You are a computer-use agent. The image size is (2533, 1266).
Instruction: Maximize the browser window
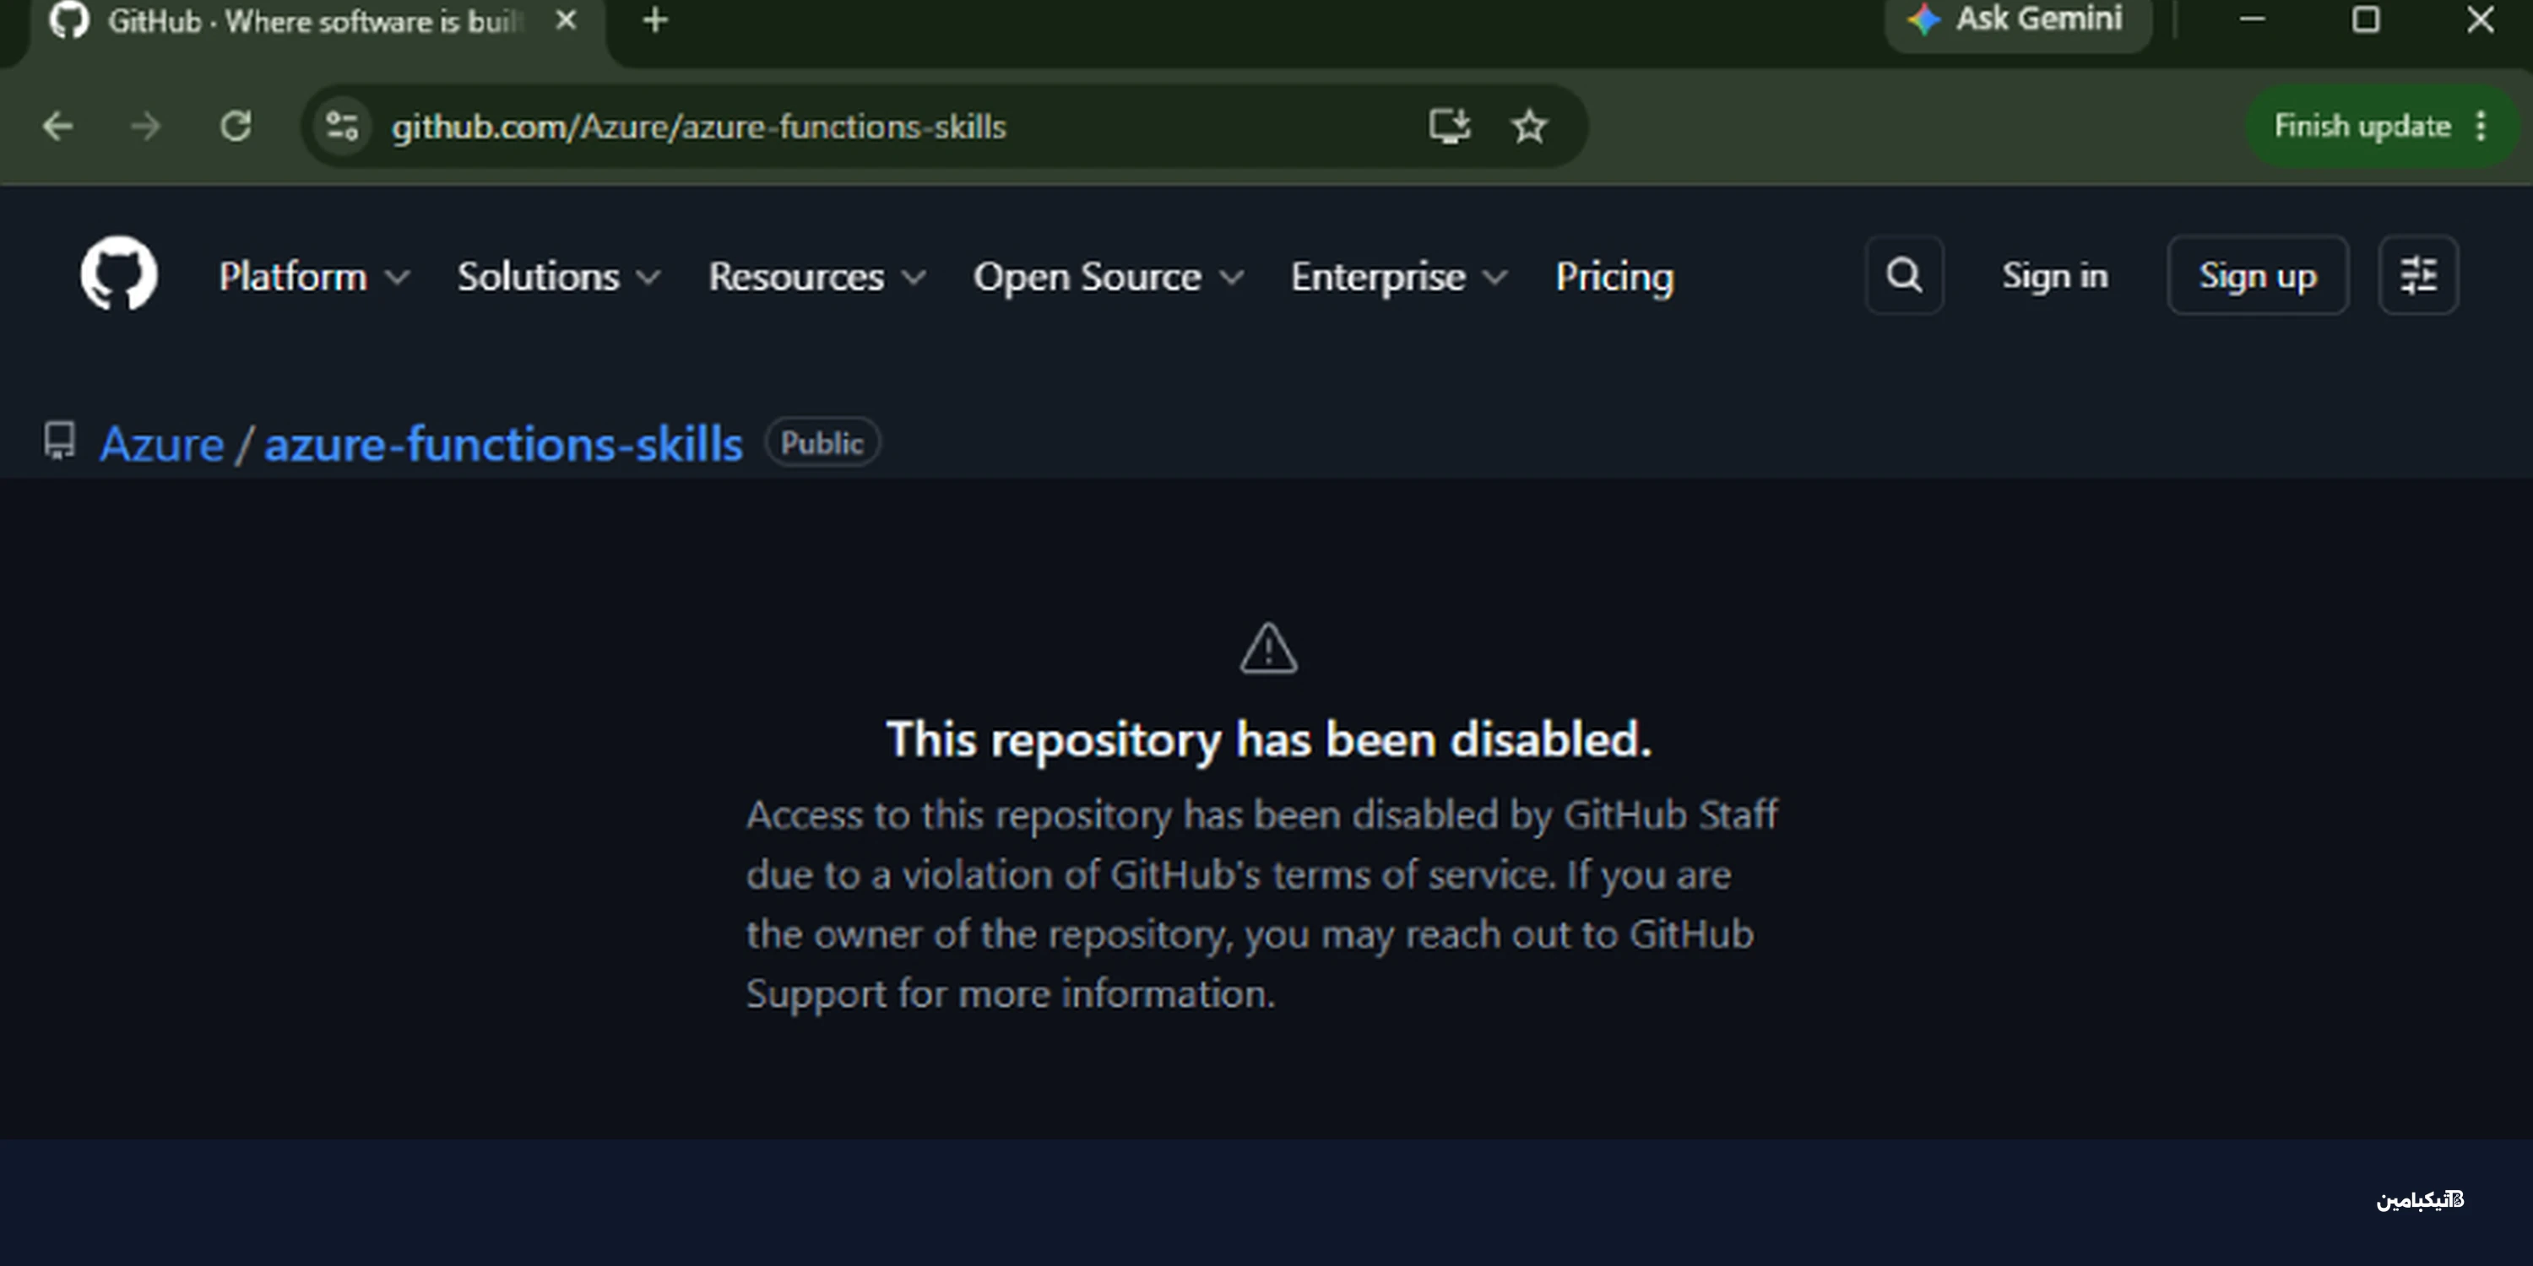click(x=2366, y=19)
